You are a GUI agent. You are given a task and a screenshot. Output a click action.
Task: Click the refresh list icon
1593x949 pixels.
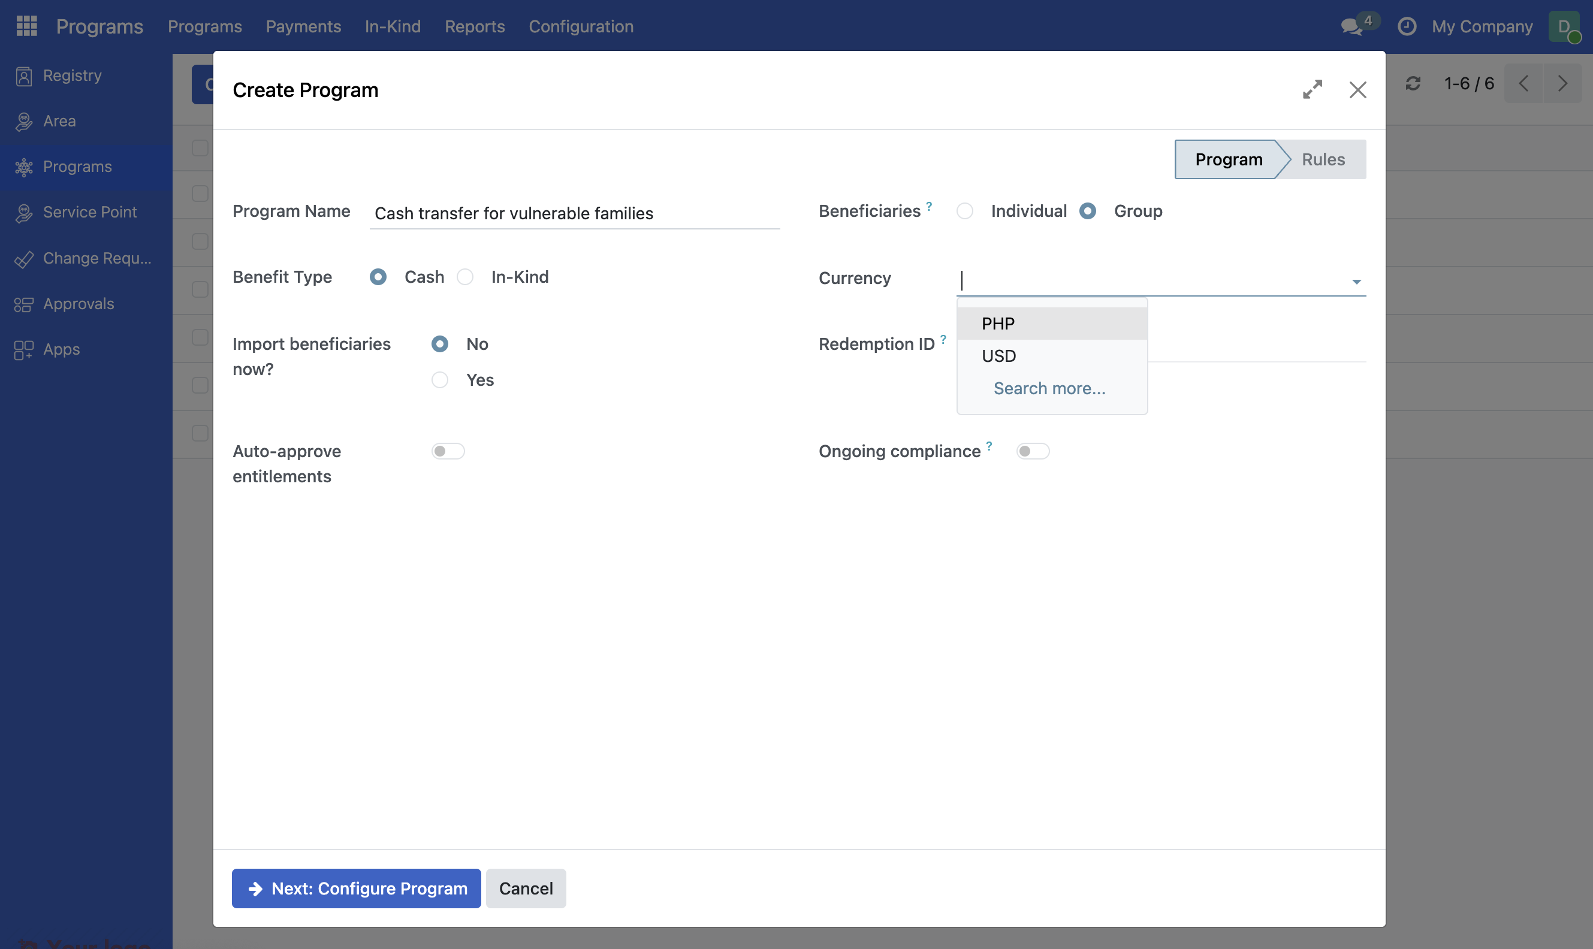click(x=1413, y=84)
